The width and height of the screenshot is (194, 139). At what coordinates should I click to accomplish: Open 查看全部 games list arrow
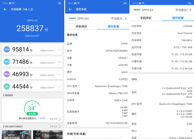(60, 127)
